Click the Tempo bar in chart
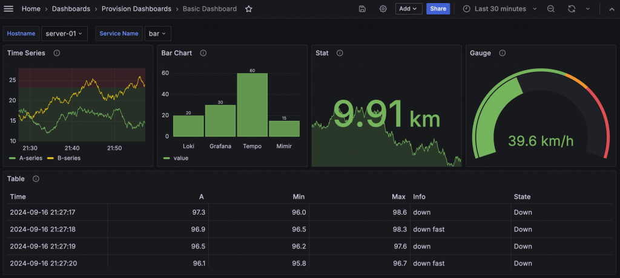 tap(252, 105)
